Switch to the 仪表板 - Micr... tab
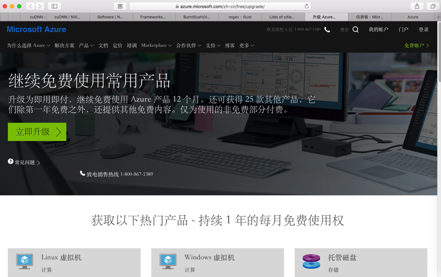The image size is (441, 277). (369, 17)
